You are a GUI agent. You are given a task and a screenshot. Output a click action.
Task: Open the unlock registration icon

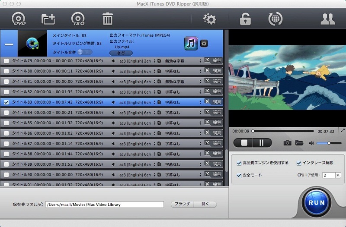[x=245, y=19]
